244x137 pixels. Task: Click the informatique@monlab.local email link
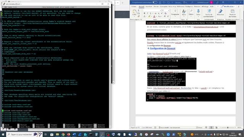[206, 27]
